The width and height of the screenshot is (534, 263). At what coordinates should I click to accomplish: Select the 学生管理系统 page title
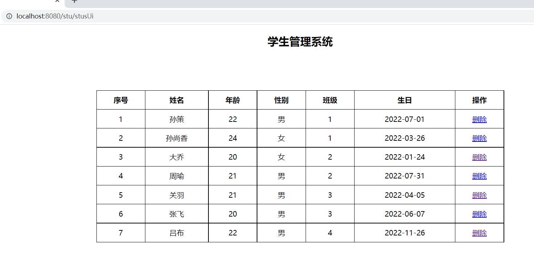click(300, 42)
